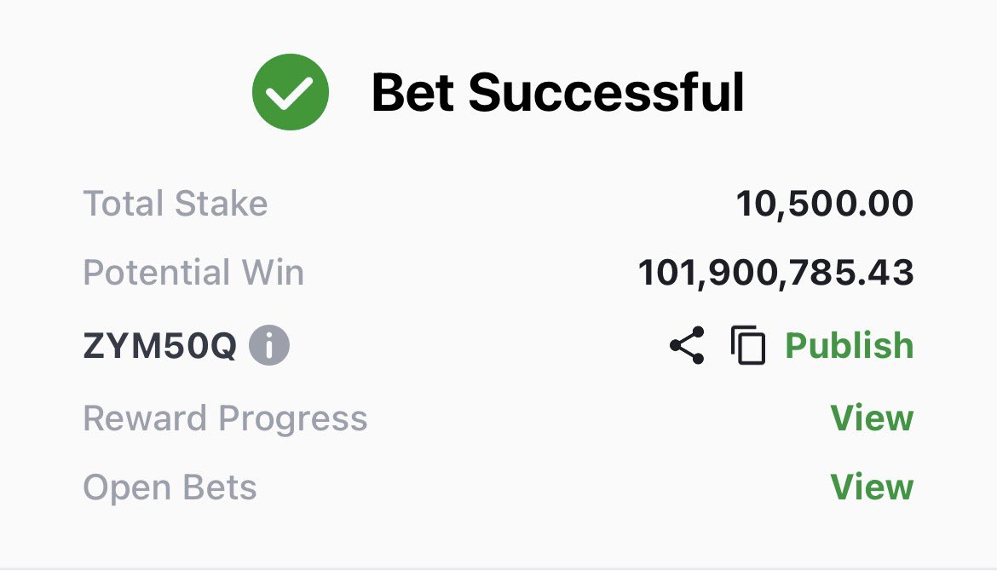Image resolution: width=997 pixels, height=571 pixels.
Task: Tap the word Progress in Reward Progress
Action: click(293, 419)
